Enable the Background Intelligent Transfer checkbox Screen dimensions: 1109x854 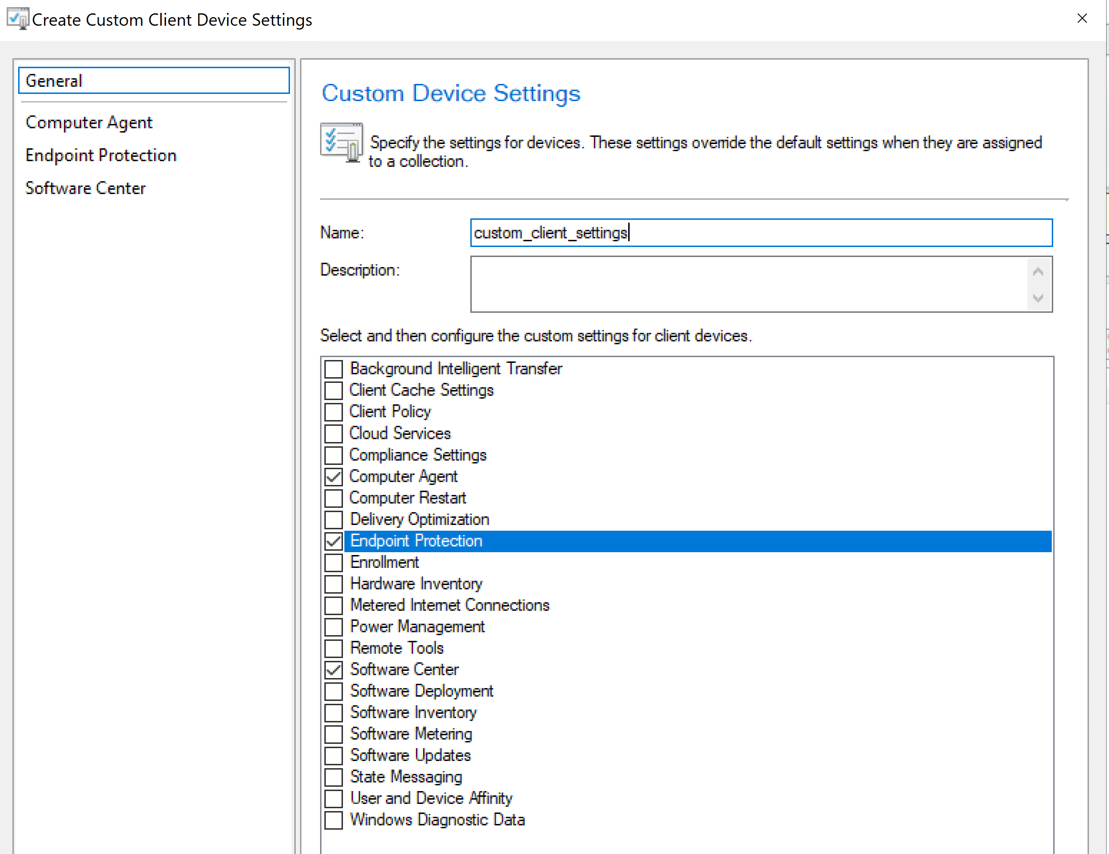coord(333,369)
